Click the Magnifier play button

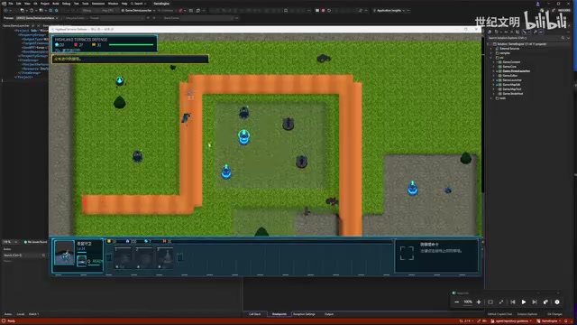(x=524, y=302)
